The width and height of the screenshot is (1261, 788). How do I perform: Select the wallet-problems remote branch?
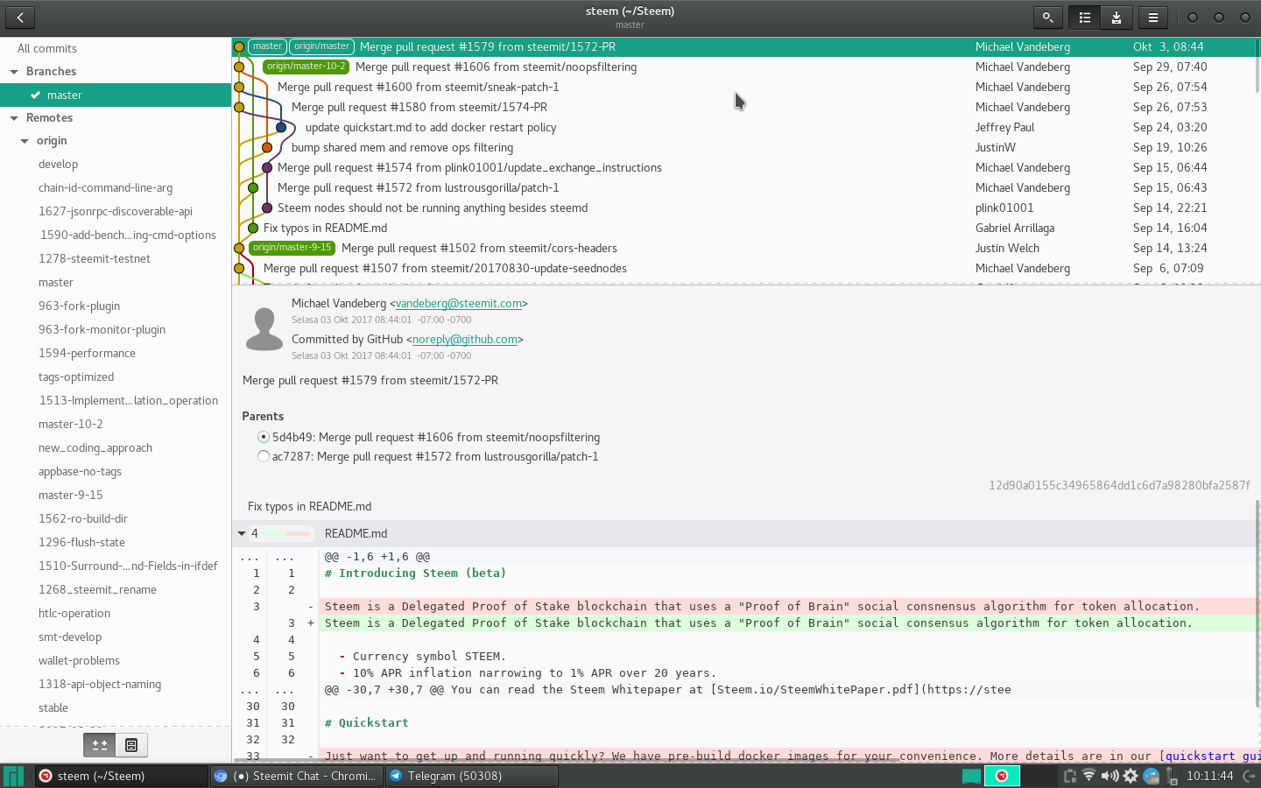pos(116,660)
